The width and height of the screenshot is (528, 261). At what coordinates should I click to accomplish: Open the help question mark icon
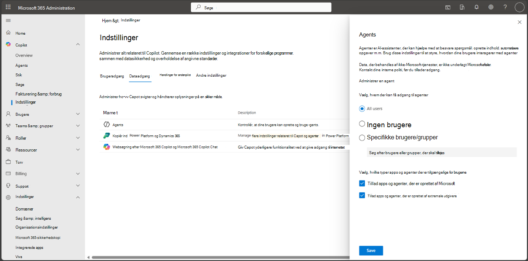[505, 7]
